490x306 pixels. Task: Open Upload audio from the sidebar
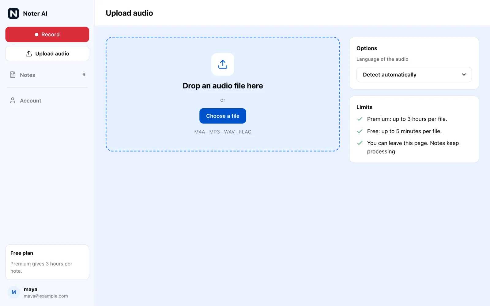pos(47,54)
